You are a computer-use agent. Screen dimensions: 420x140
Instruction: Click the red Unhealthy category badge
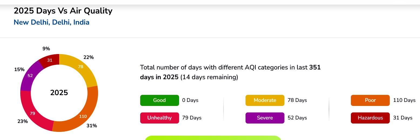pos(159,118)
